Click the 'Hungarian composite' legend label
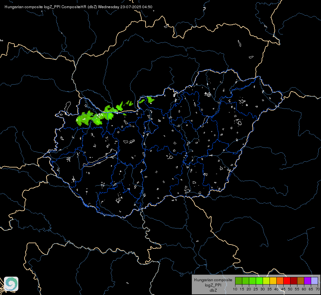Image resolution: width=321 pixels, height=295 pixels. pyautogui.click(x=213, y=280)
